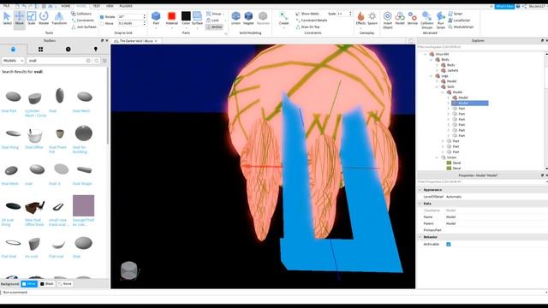Open the Group dropdown in Parts
Image resolution: width=548 pixels, height=308 pixels.
tap(215, 14)
